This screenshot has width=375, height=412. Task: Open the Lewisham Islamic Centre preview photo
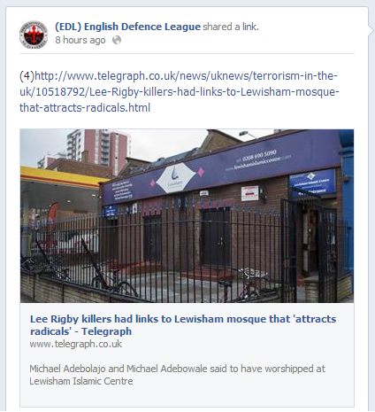[x=187, y=216]
